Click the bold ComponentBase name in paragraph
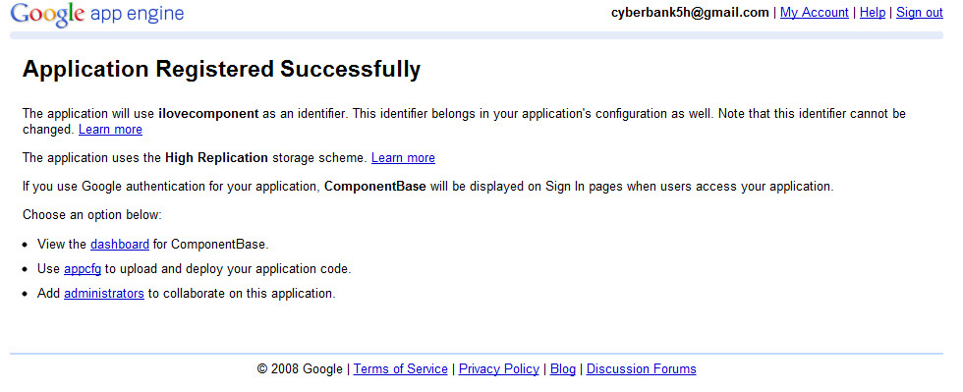Image resolution: width=963 pixels, height=392 pixels. (x=375, y=186)
